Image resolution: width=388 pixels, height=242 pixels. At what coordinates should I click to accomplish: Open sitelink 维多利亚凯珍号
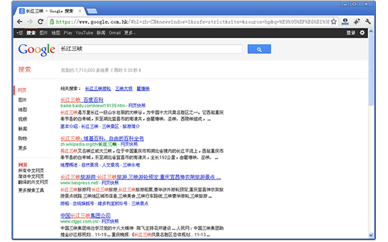pos(113,203)
